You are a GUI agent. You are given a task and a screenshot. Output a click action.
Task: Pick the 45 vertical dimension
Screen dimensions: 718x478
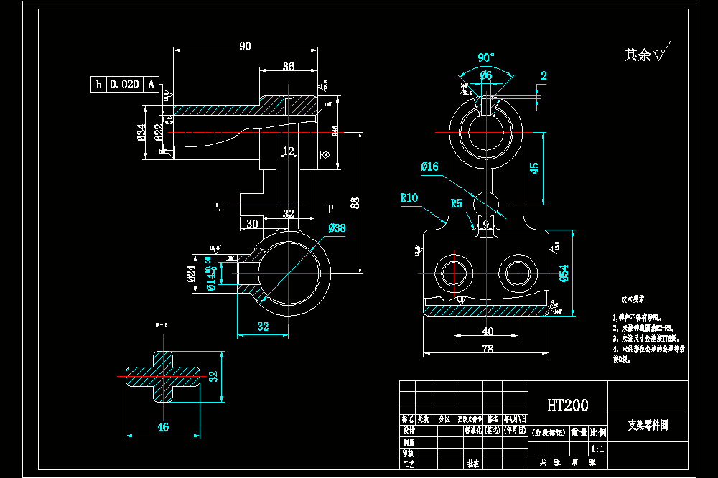534,169
